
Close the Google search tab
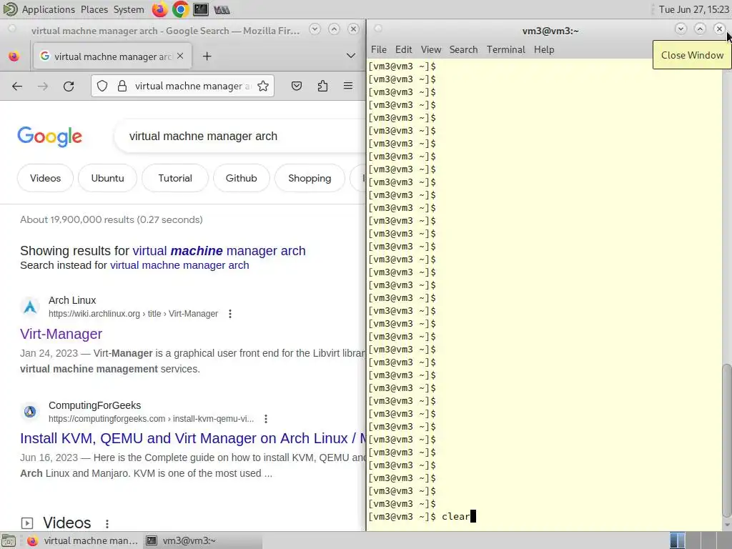[180, 56]
